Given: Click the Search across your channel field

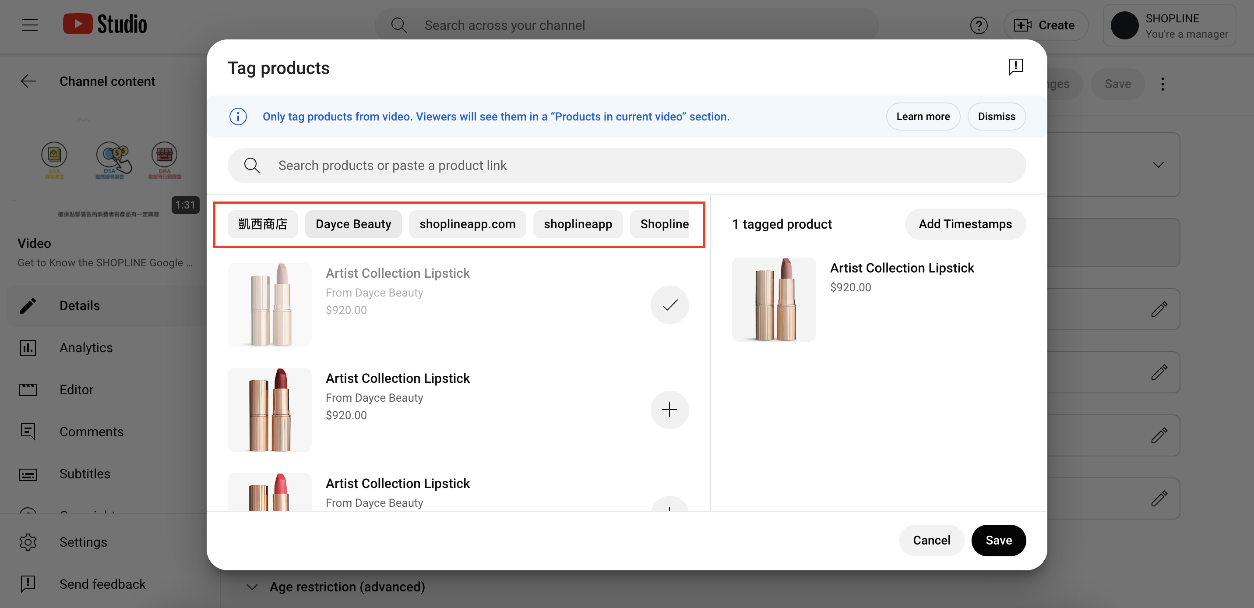Looking at the screenshot, I should (626, 25).
